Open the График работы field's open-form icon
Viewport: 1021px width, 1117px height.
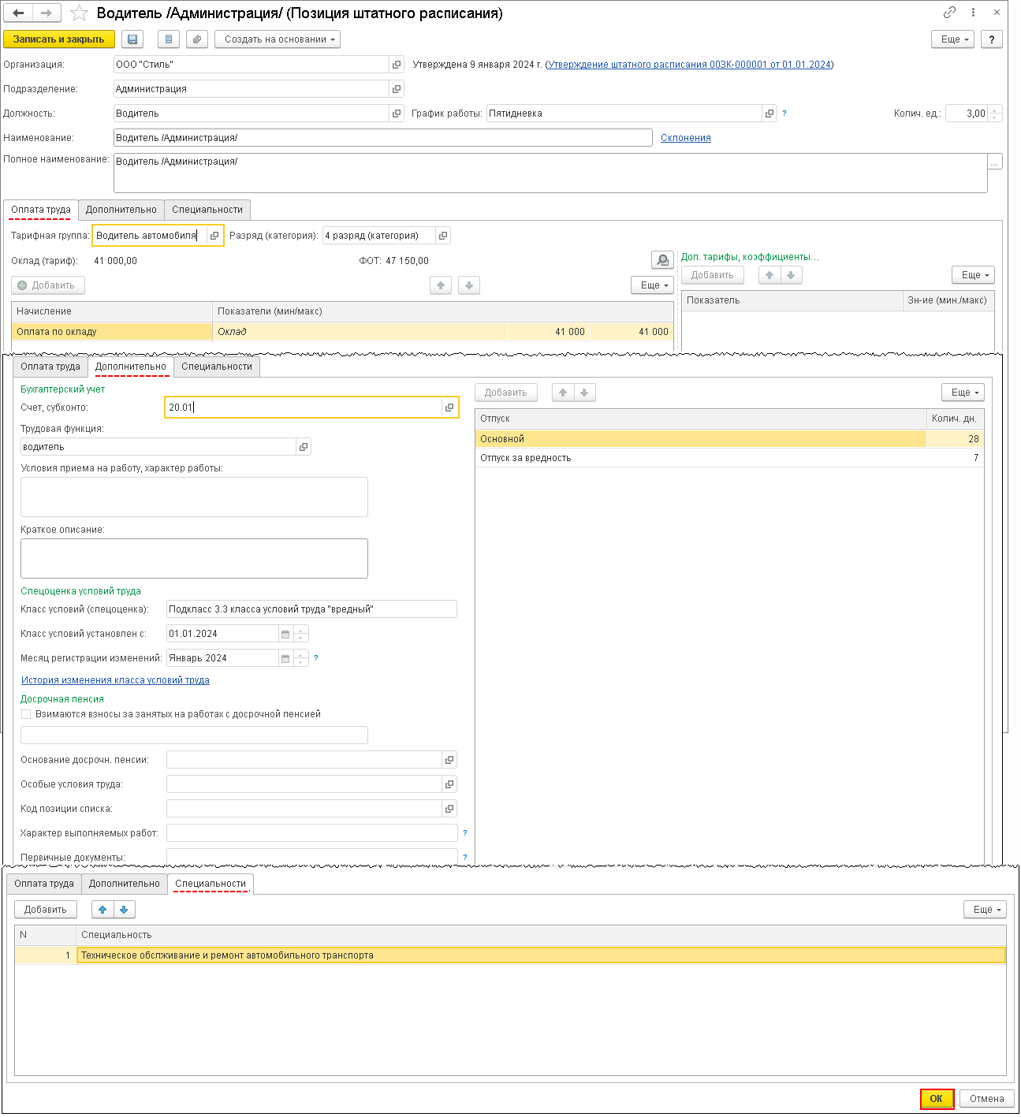(x=769, y=114)
